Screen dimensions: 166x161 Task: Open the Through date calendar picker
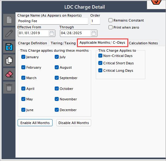click(94, 33)
